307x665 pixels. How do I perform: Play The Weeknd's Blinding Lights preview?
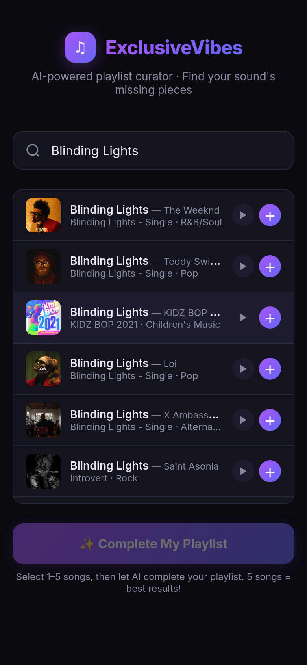[243, 215]
